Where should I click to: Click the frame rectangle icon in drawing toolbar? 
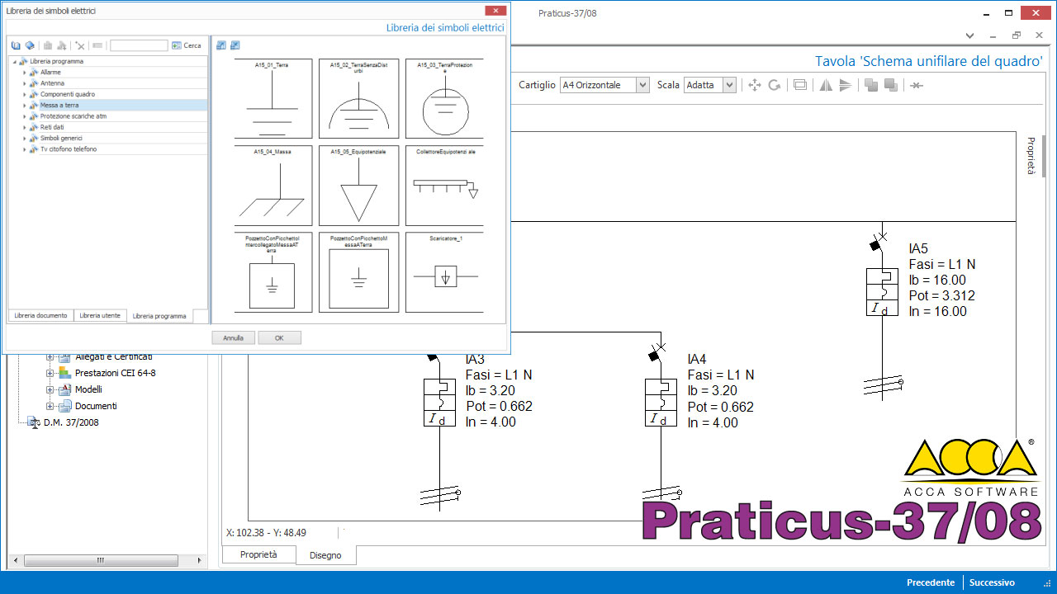pos(799,85)
